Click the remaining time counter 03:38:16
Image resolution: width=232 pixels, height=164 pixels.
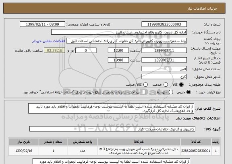54,50
